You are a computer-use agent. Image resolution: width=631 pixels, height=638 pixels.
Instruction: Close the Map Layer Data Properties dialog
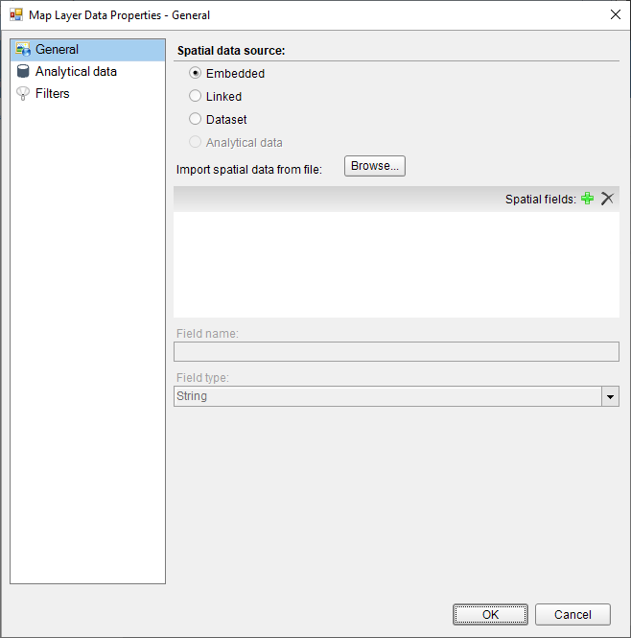(616, 14)
